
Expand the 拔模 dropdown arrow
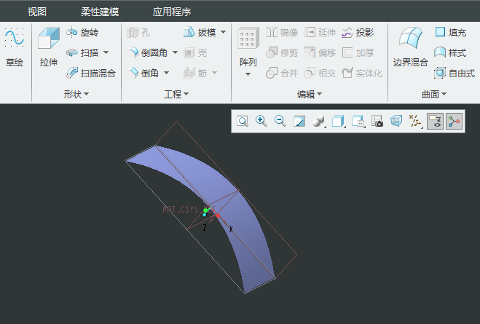pyautogui.click(x=224, y=32)
